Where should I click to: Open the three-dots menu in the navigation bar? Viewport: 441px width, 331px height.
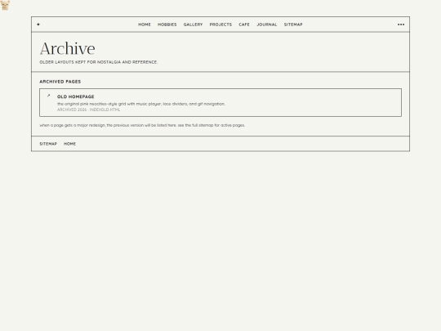pyautogui.click(x=401, y=25)
